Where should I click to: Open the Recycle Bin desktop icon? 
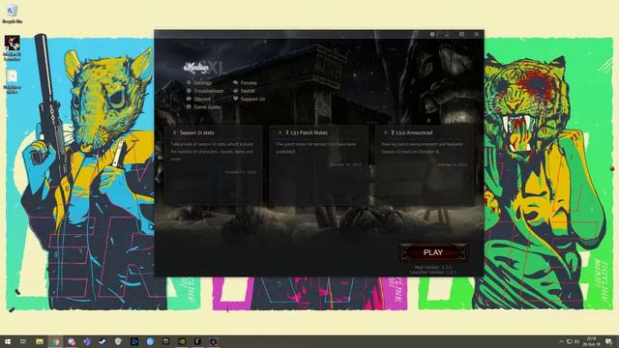tap(12, 14)
